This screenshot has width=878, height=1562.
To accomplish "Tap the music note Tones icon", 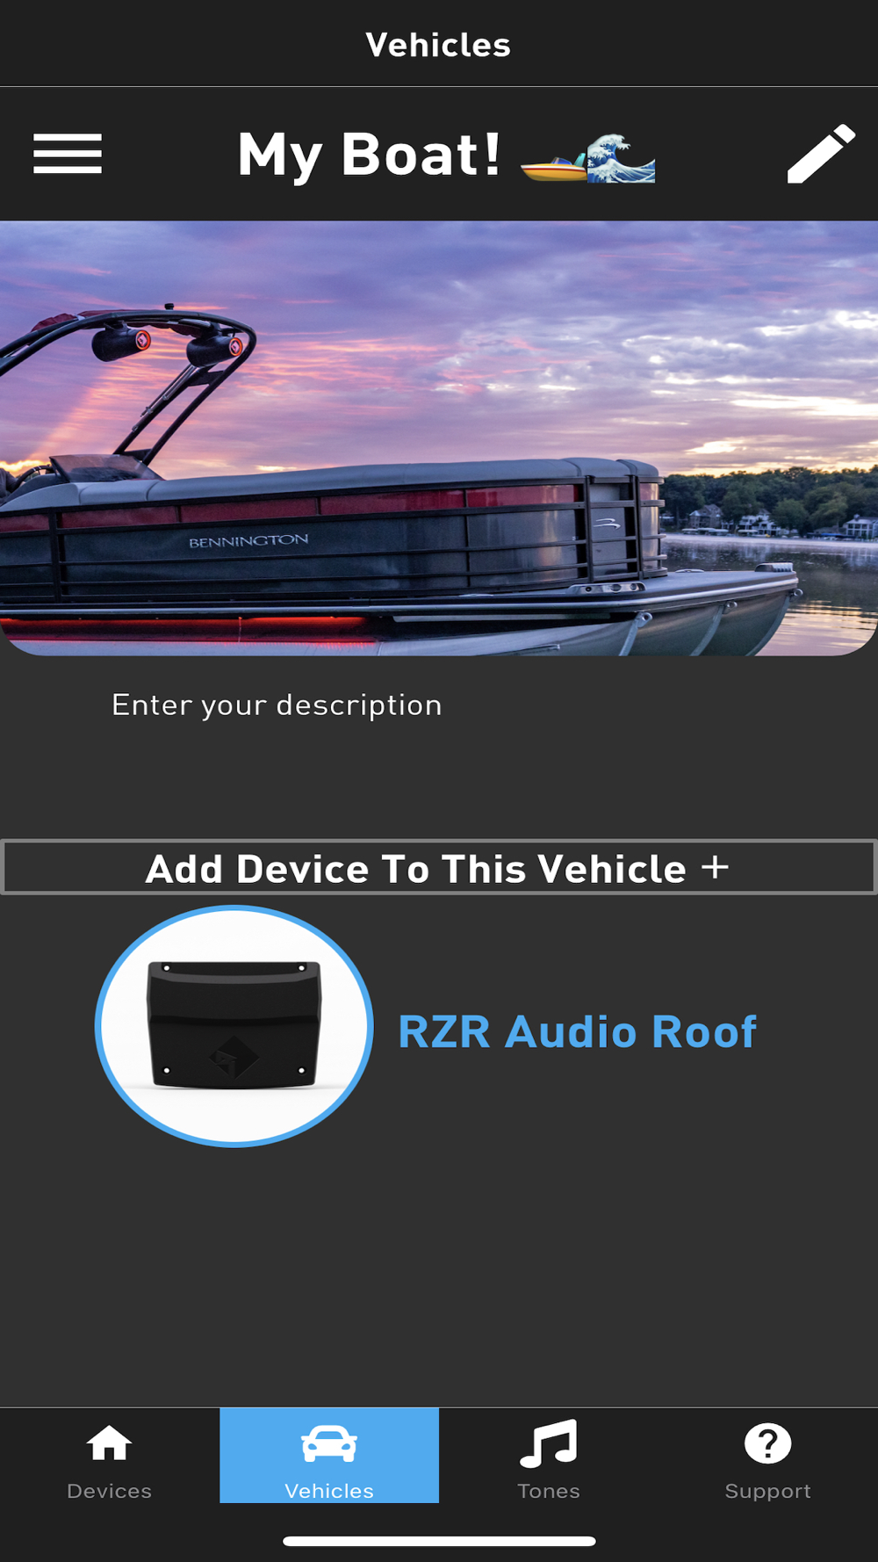I will (x=549, y=1443).
